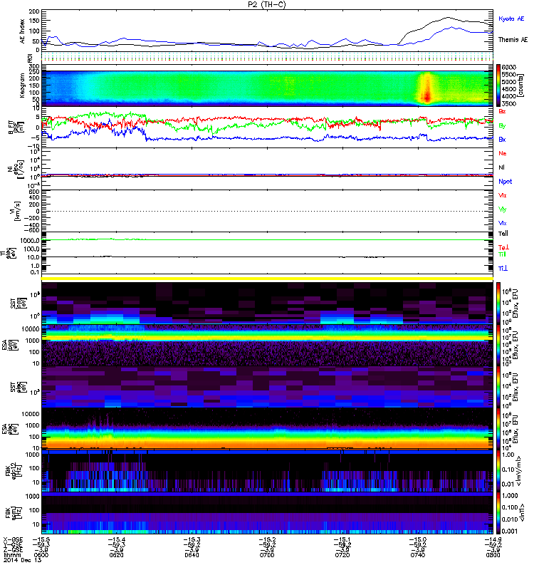The height and width of the screenshot is (570, 534).
Task: Click the -15.5 X-GSE position value
Action: point(41,540)
